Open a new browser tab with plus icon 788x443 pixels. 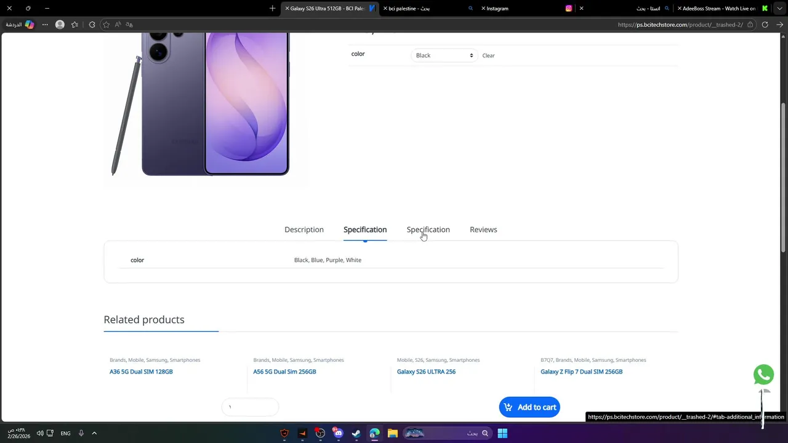pyautogui.click(x=272, y=9)
